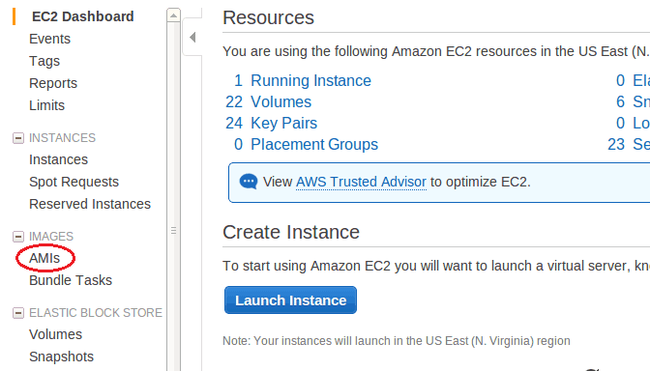Open the 24 Key Pairs link

click(x=271, y=123)
